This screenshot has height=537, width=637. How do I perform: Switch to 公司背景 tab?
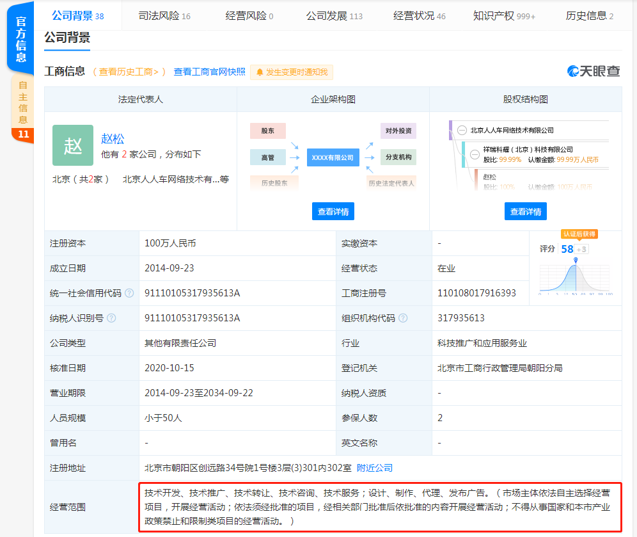point(77,16)
